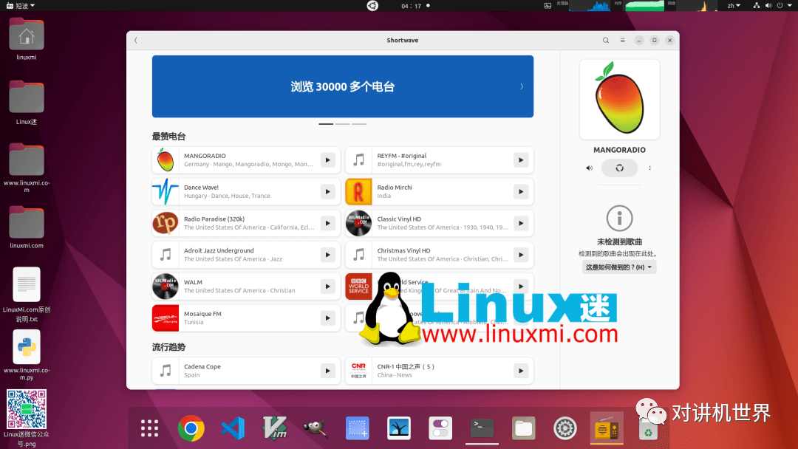Click the WALM station vinyl logo

point(166,287)
